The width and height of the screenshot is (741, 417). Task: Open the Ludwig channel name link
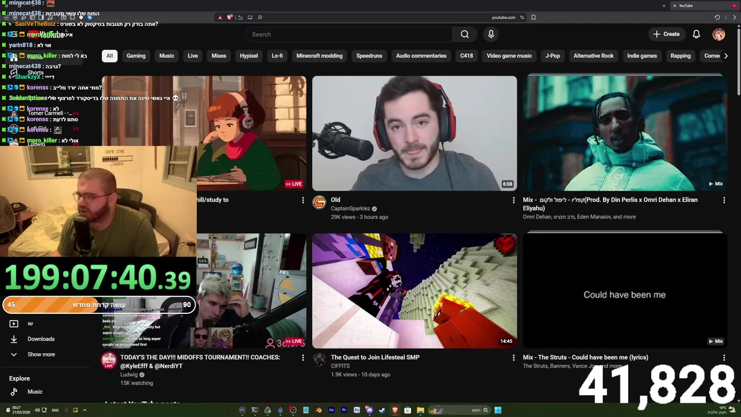tap(129, 375)
